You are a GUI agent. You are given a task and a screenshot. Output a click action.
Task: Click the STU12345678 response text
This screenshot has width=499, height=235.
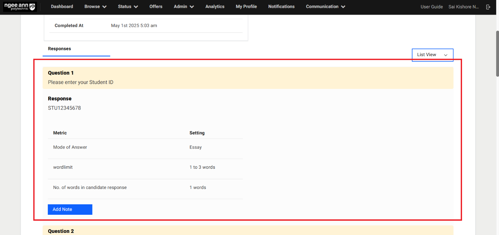click(65, 108)
